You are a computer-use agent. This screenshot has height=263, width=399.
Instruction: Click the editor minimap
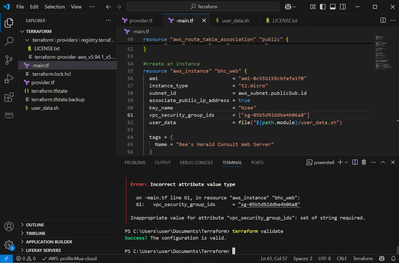click(385, 53)
